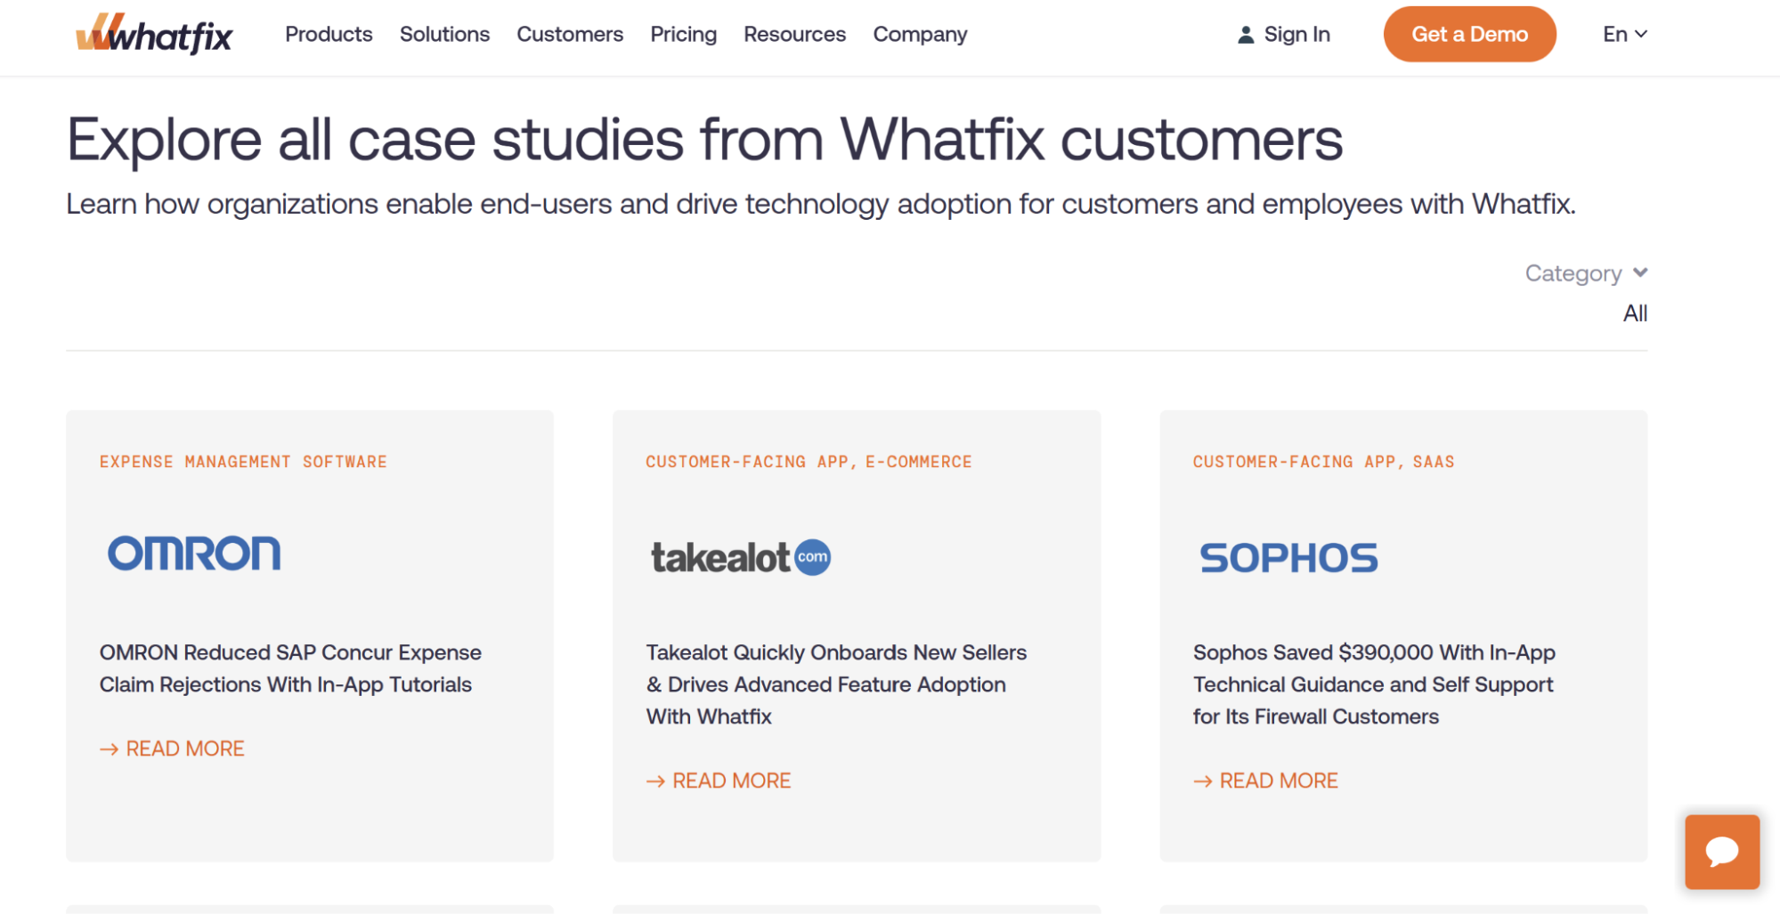The width and height of the screenshot is (1780, 914).
Task: Click the arrow beside OMRON Read More
Action: pyautogui.click(x=109, y=749)
